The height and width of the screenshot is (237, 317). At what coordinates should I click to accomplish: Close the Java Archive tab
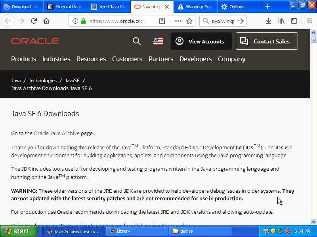click(167, 7)
